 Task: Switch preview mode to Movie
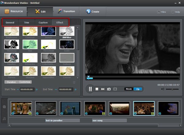point(129,89)
